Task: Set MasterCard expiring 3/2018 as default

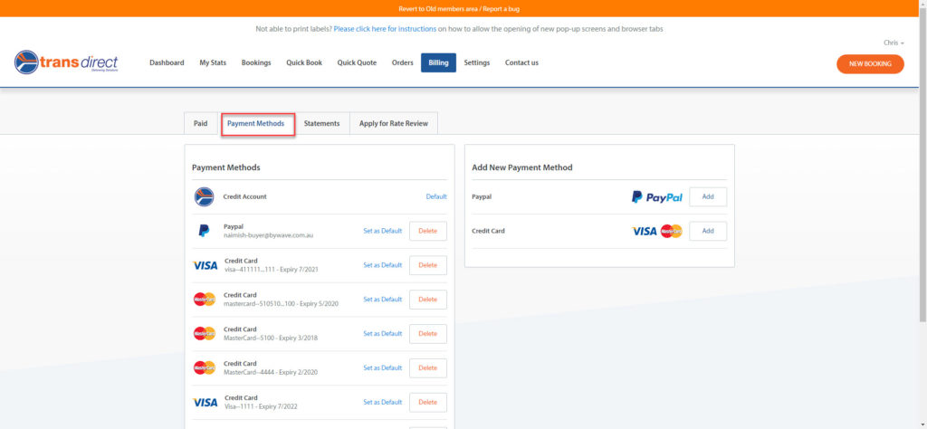Action: pos(383,334)
